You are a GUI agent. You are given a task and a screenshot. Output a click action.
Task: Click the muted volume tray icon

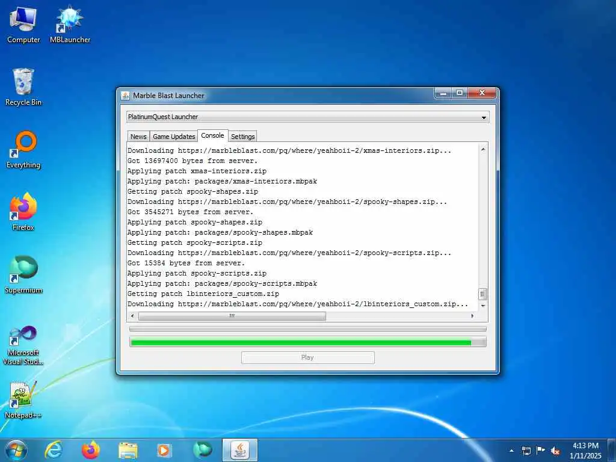point(555,451)
